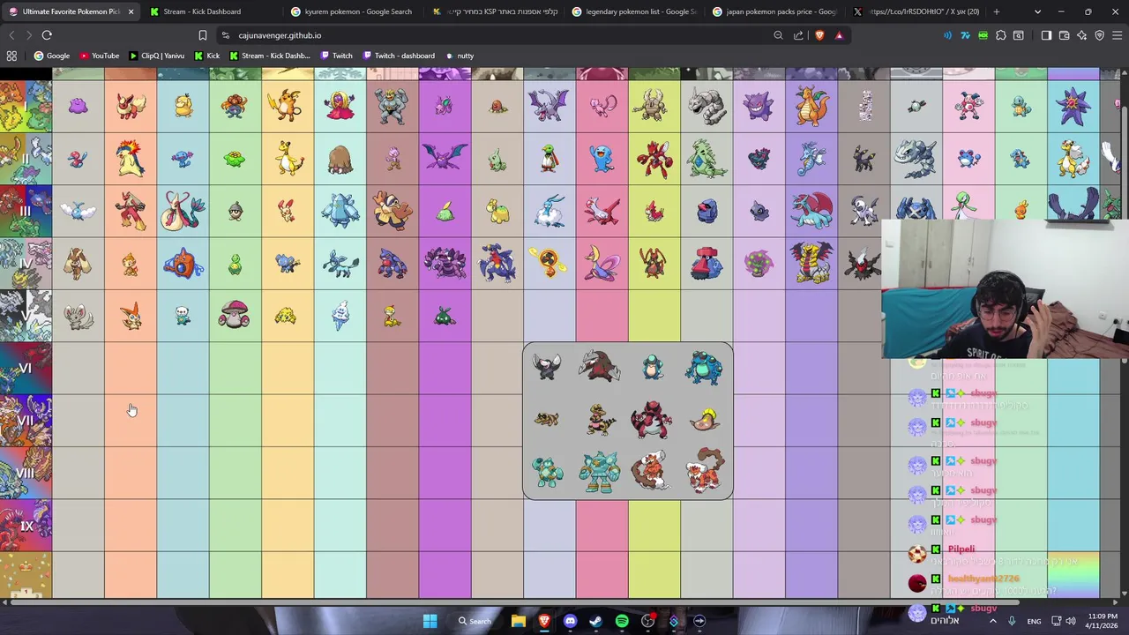Open the Google bookmark
1129x635 pixels.
52,56
